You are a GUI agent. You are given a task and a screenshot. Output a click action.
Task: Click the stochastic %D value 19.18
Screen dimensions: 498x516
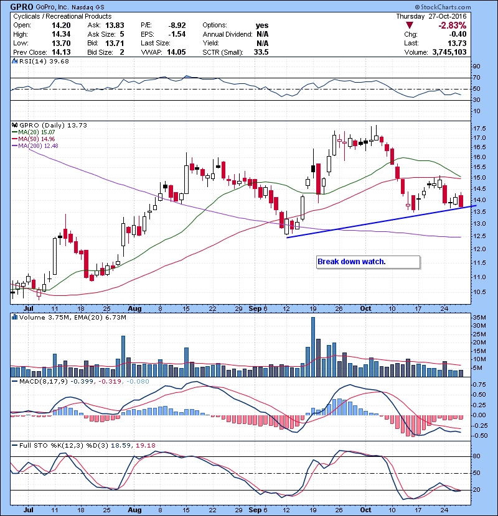pyautogui.click(x=145, y=445)
